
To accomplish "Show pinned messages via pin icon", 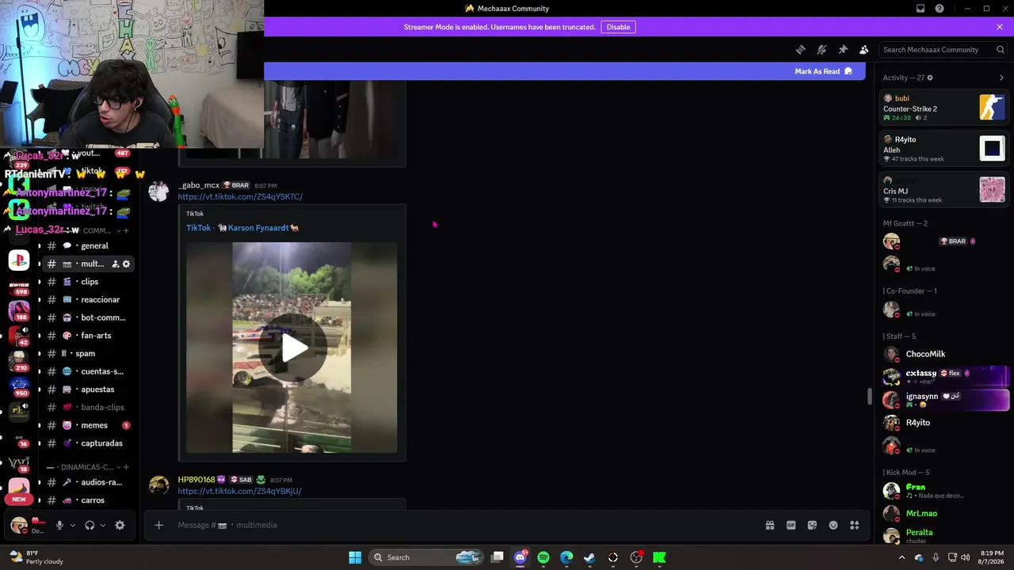I will tap(843, 49).
